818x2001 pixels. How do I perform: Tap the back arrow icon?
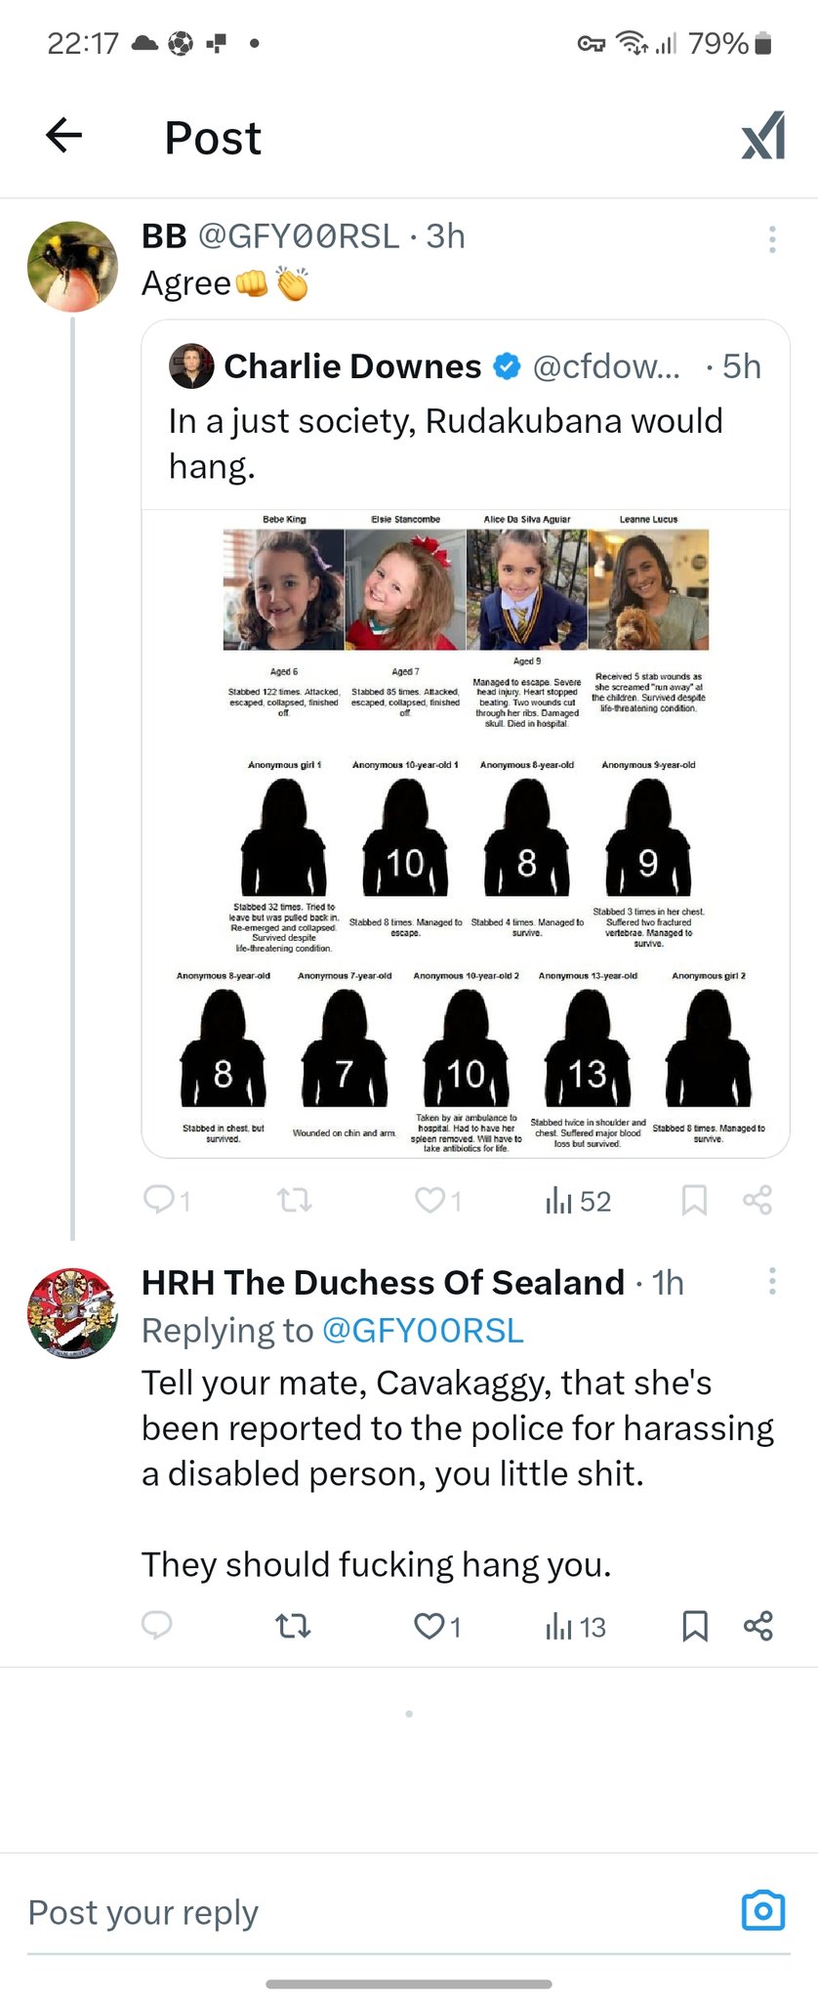[x=64, y=136]
